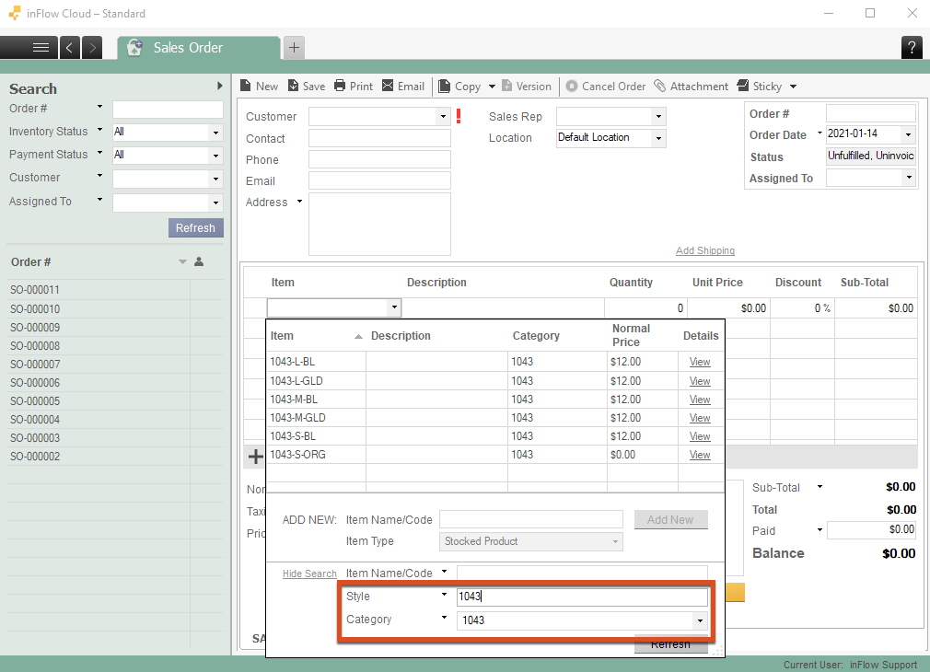Open the Location dropdown

pos(657,138)
